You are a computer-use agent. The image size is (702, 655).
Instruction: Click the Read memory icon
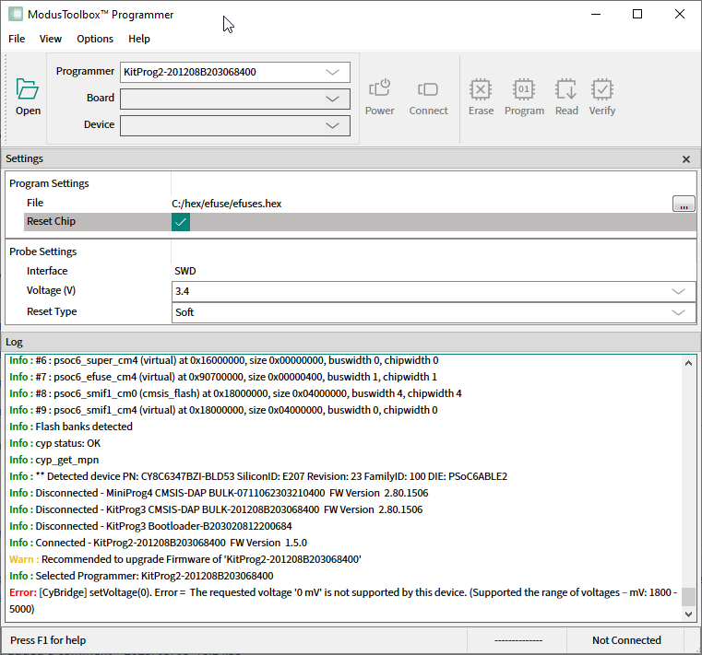566,89
